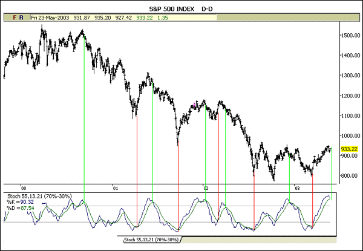Image resolution: width=363 pixels, height=251 pixels.
Task: Click the low value 927.42
Action: [x=123, y=18]
